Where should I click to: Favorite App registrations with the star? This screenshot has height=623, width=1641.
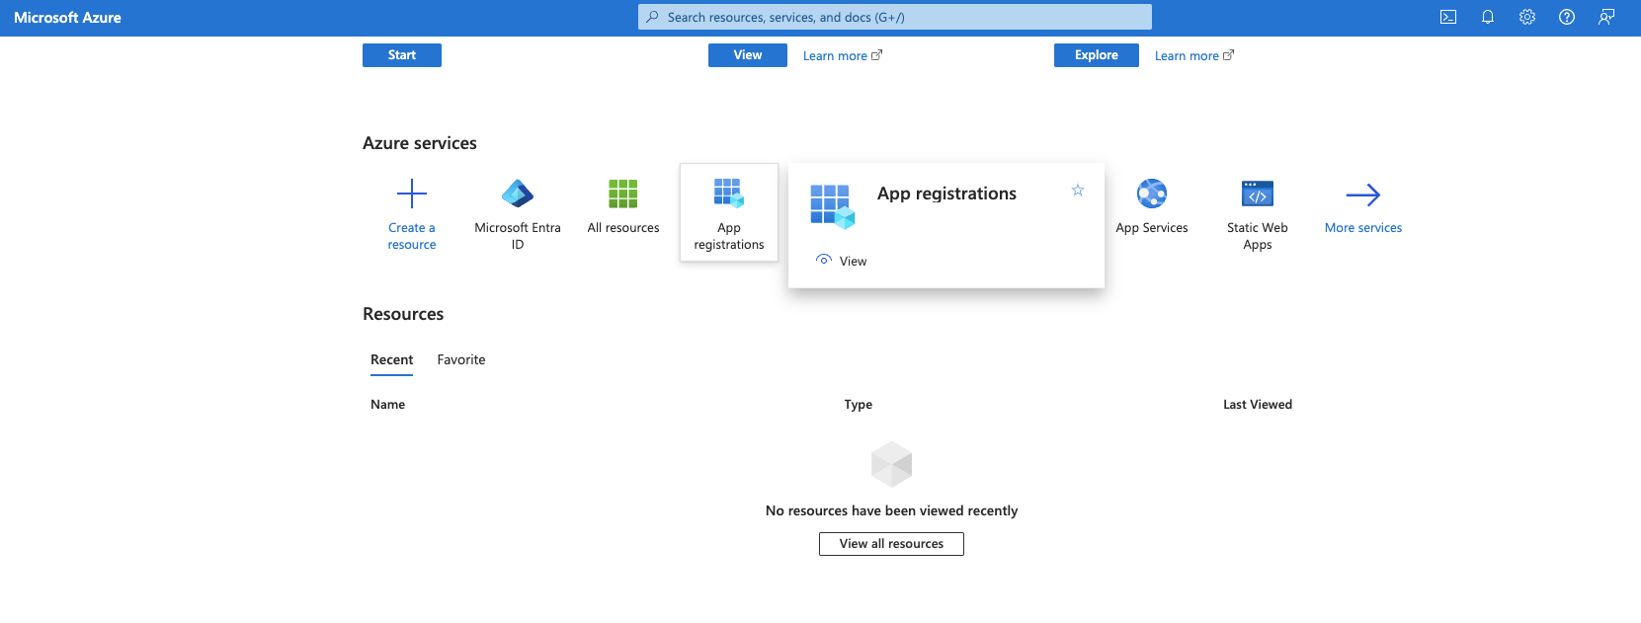pos(1078,191)
